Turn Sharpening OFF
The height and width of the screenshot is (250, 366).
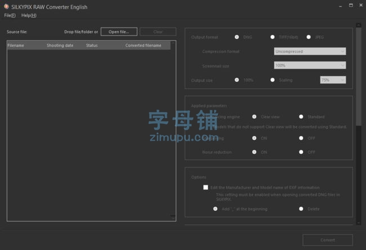301,138
